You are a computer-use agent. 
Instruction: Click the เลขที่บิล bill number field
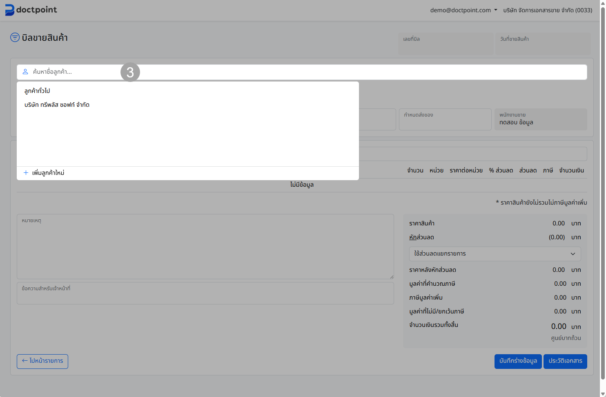446,44
